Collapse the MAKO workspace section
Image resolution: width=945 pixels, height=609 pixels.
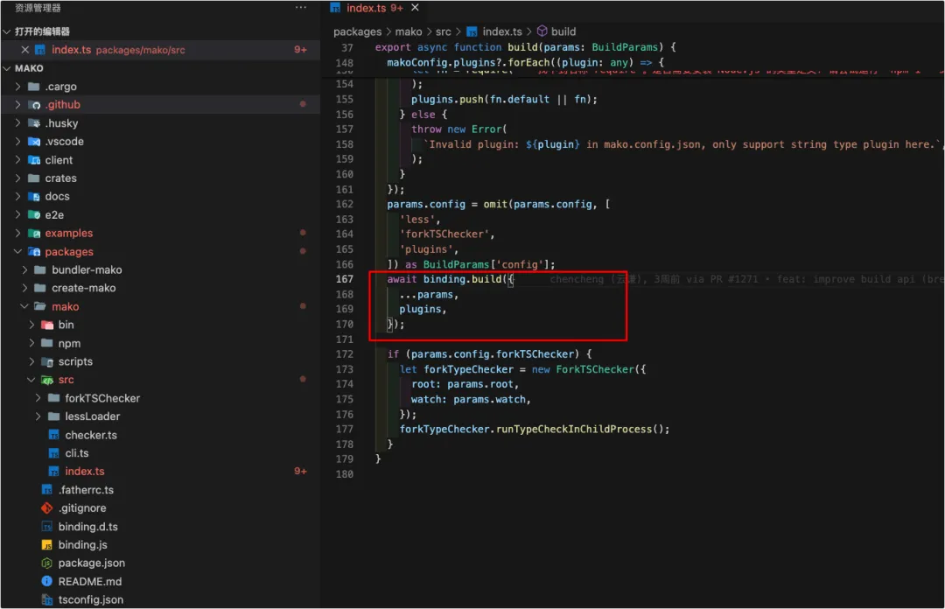pos(7,68)
